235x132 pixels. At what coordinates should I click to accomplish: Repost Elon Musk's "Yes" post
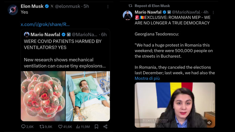click(x=42, y=127)
